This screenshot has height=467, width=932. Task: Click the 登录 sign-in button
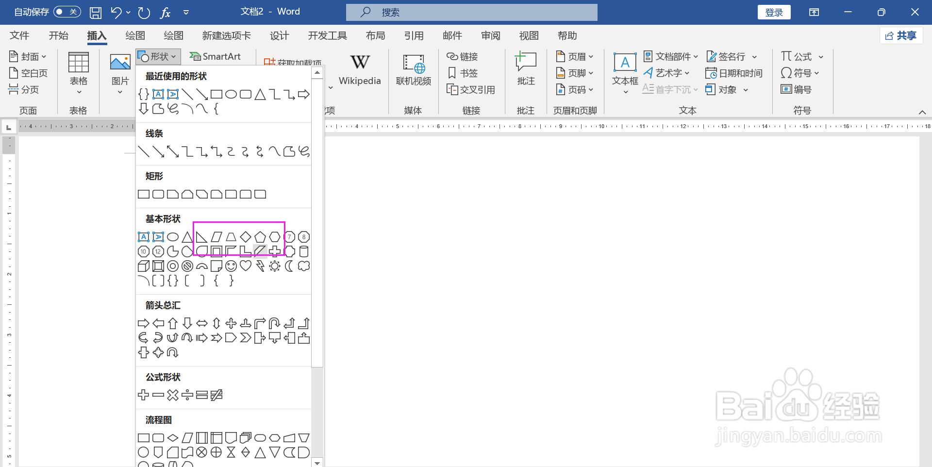774,12
